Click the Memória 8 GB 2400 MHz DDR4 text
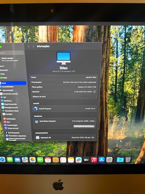The image size is (145, 194). tap(83, 92)
